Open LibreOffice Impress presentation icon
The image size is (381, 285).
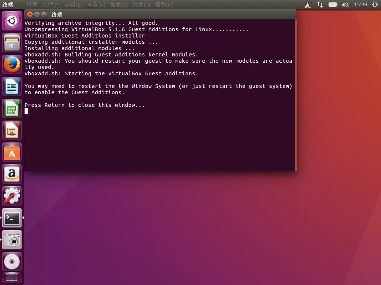point(12,130)
